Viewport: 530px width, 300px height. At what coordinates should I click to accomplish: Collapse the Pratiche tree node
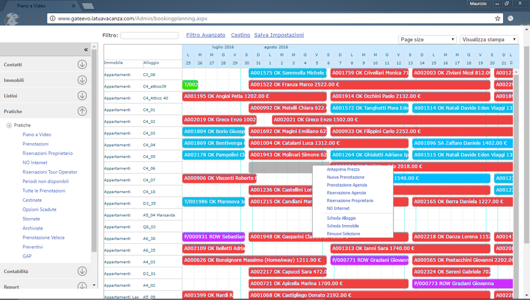pyautogui.click(x=9, y=125)
